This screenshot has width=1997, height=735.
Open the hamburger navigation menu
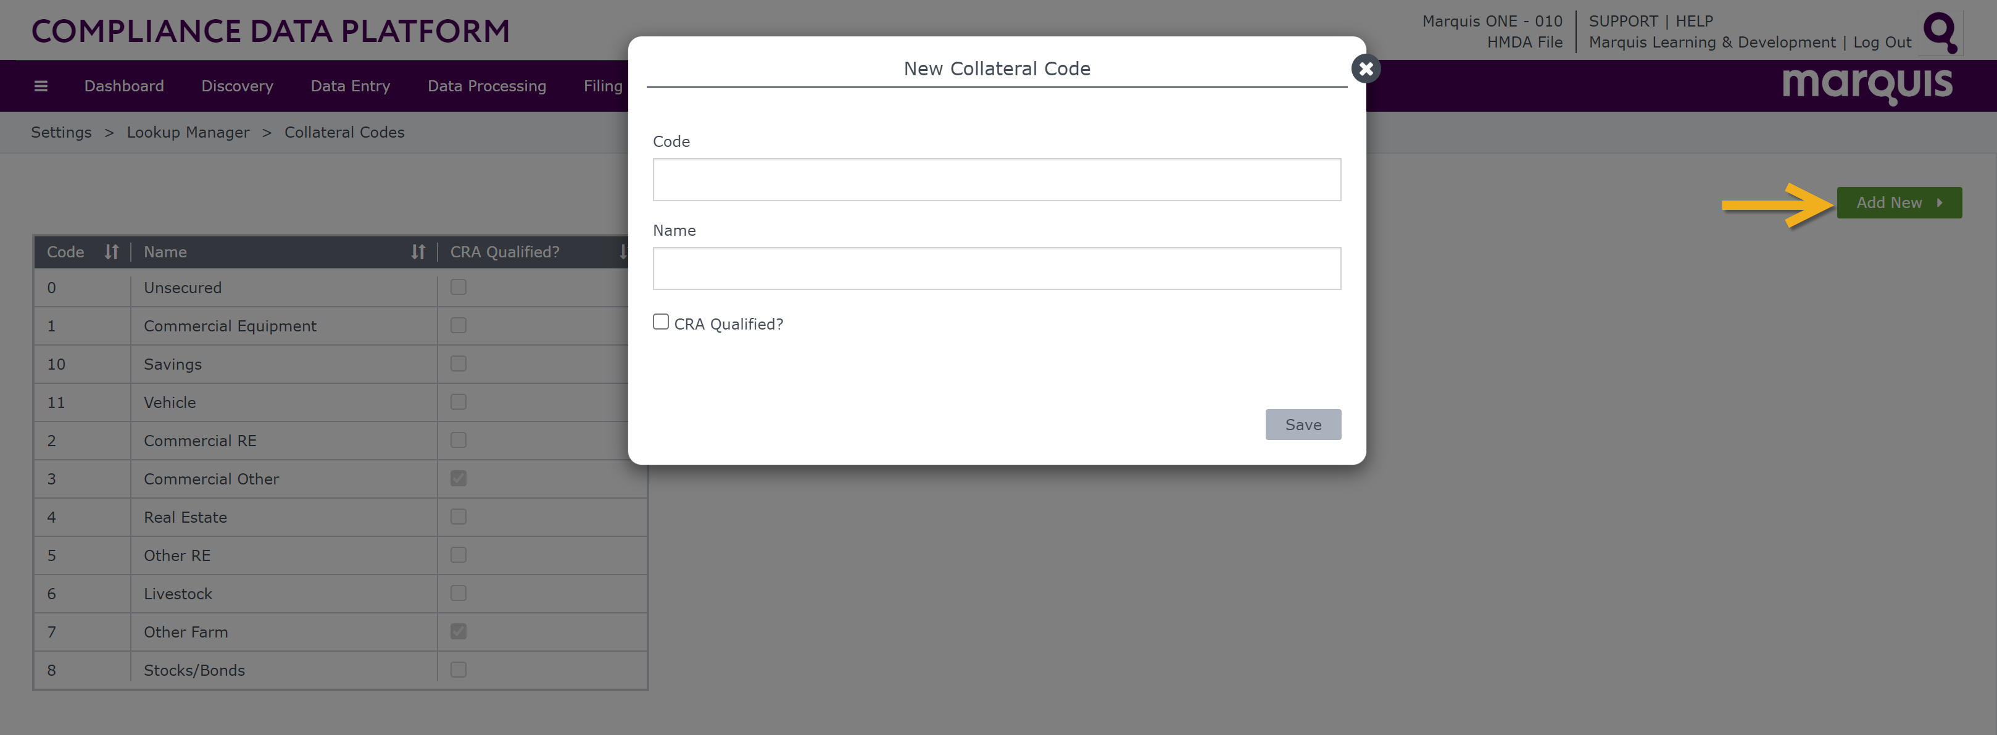tap(41, 86)
